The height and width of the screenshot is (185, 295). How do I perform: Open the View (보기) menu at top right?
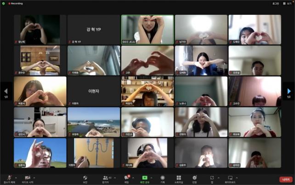[x=288, y=3]
